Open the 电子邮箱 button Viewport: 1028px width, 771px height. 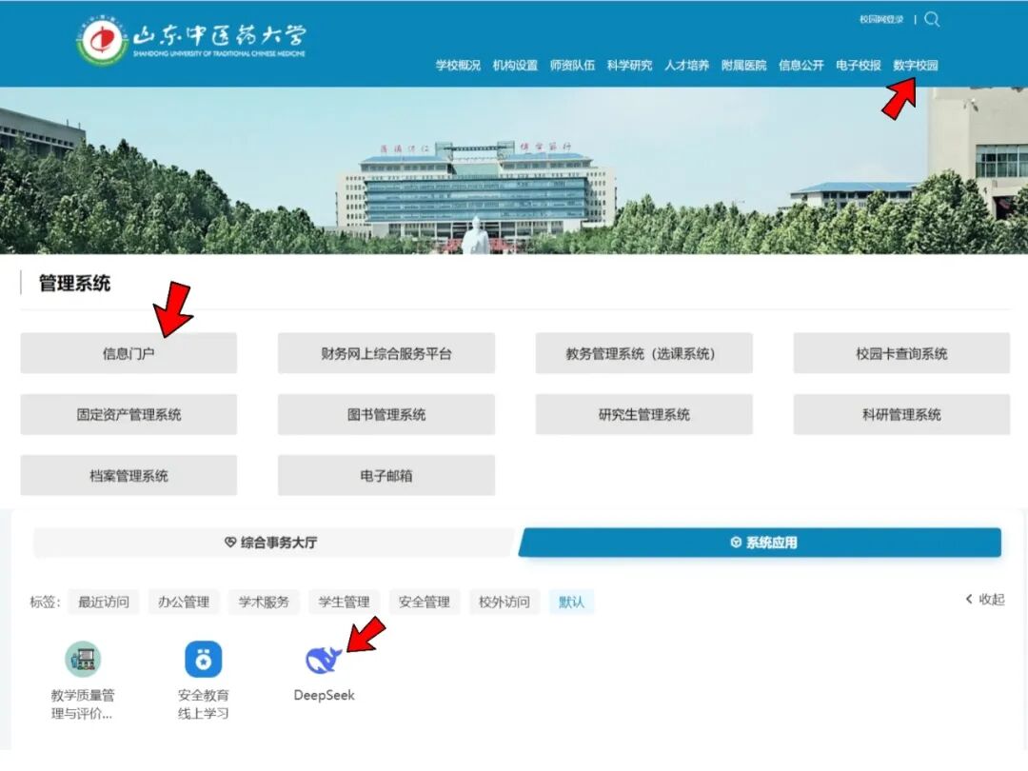point(386,475)
